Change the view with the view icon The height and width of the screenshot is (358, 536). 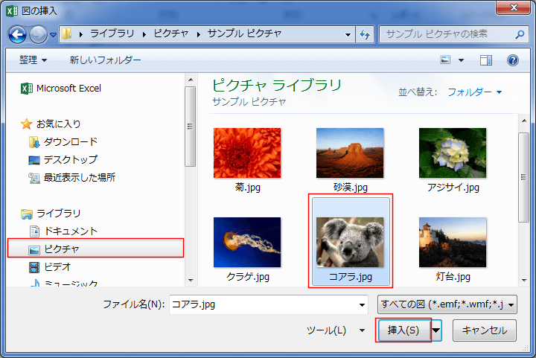tap(445, 60)
